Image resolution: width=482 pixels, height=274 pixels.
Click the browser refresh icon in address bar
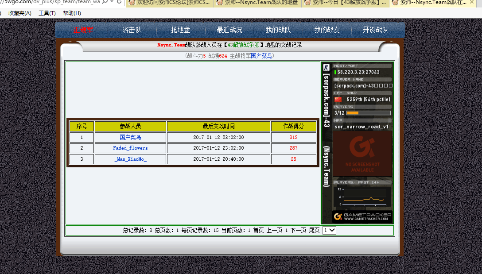120,2
